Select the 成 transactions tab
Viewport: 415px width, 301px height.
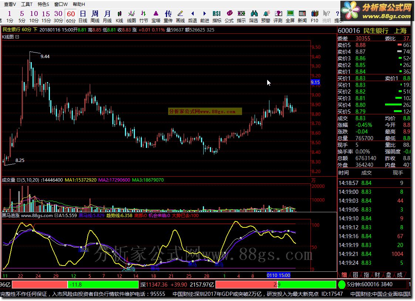[399, 275]
